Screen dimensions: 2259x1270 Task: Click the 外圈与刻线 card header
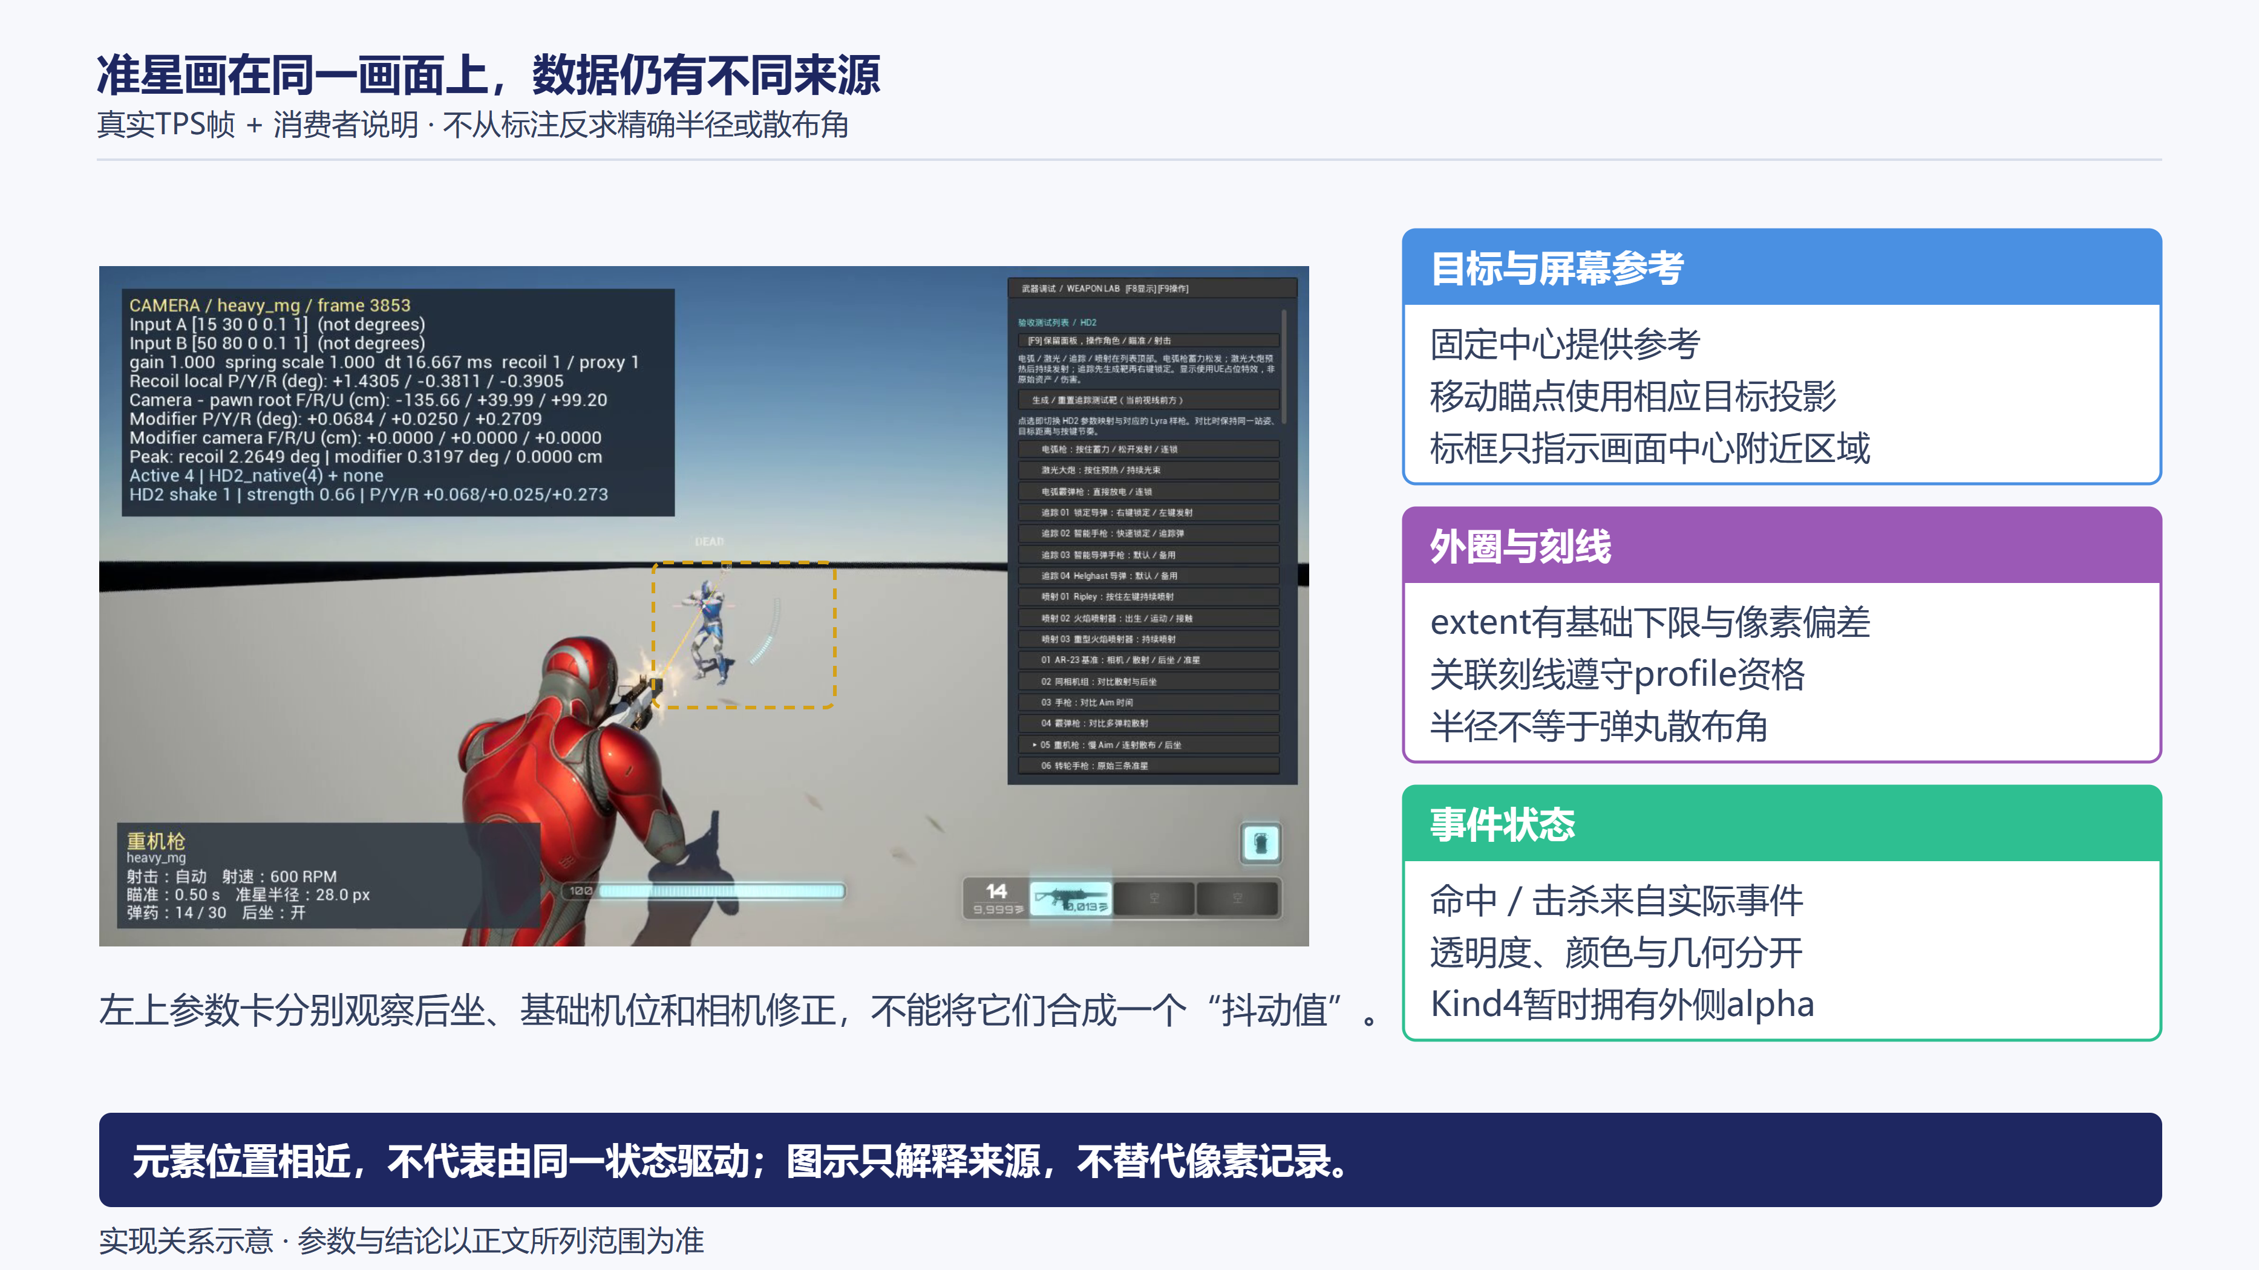point(1782,546)
